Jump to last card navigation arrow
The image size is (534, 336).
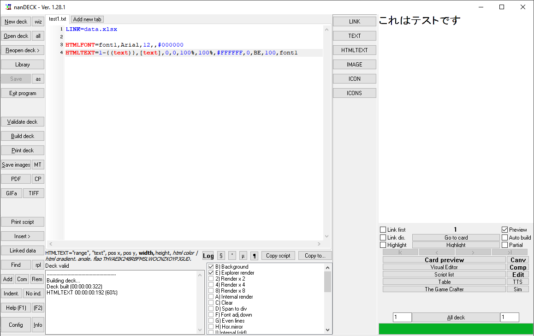click(x=510, y=252)
